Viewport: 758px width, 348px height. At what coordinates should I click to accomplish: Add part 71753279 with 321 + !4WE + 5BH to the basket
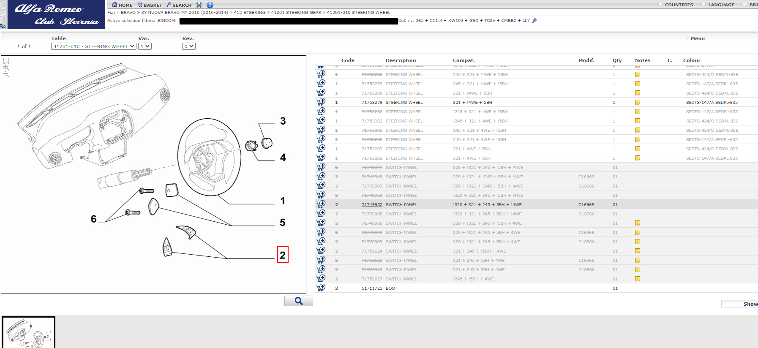[321, 102]
